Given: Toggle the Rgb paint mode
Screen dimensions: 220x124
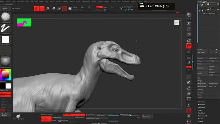Looking at the screenshot, I should tap(82, 7).
